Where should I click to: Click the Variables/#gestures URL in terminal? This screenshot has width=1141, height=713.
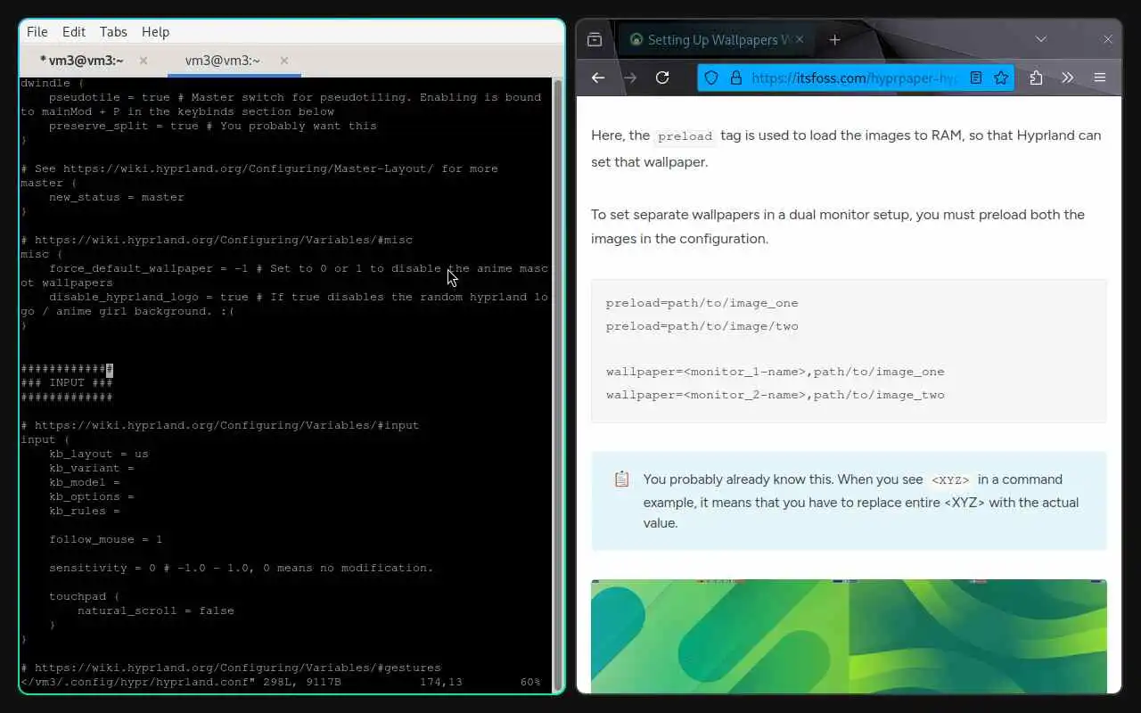point(238,668)
